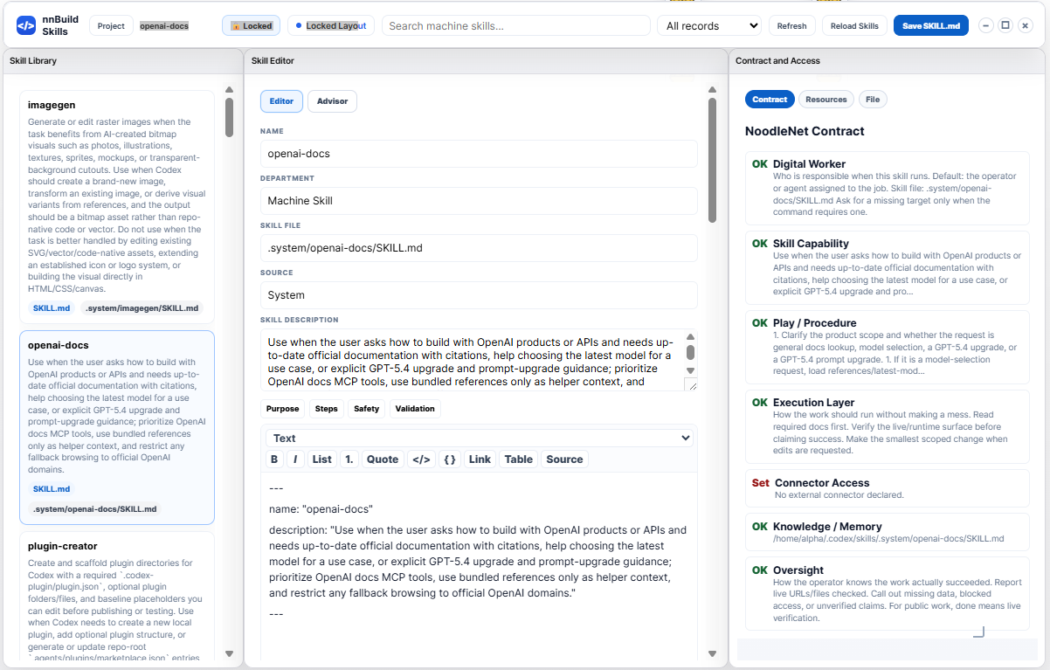Toggle the Locked Layout button
This screenshot has height=670, width=1050.
pos(331,25)
